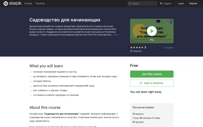Click the Log in button
The width and height of the screenshot is (203, 127).
[x=181, y=3]
